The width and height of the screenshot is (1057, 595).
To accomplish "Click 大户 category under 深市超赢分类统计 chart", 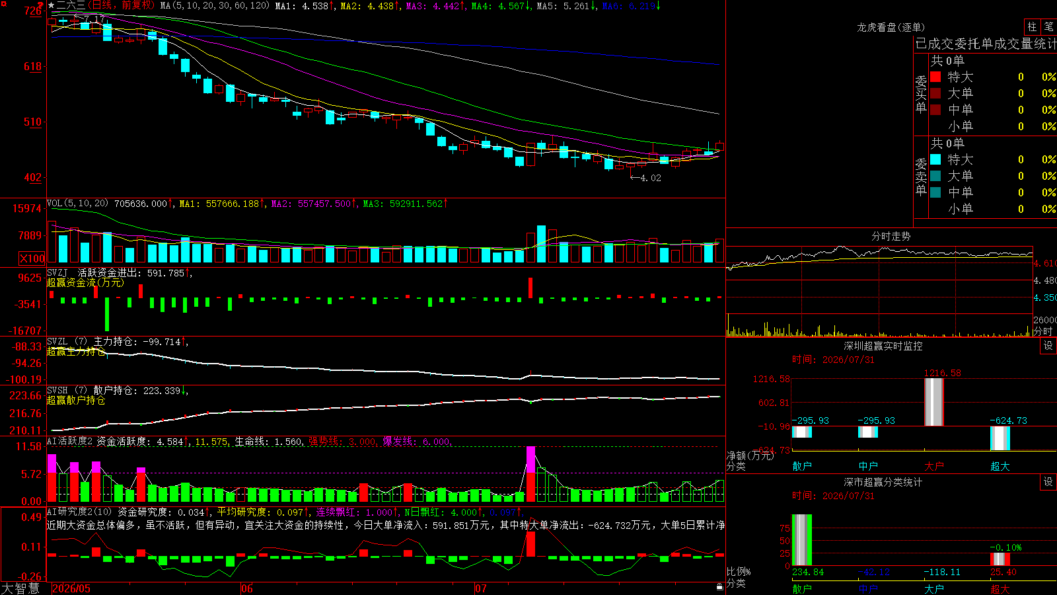I will click(934, 588).
